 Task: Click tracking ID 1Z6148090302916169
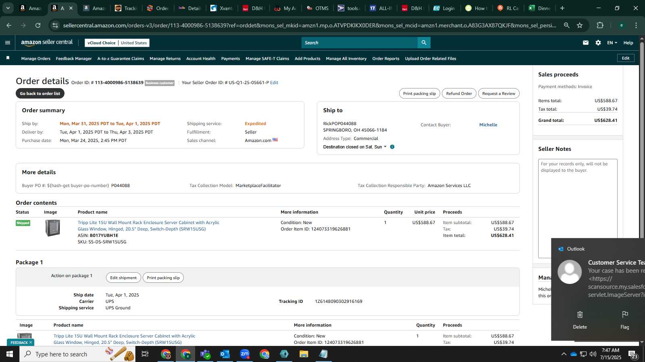coord(338,301)
